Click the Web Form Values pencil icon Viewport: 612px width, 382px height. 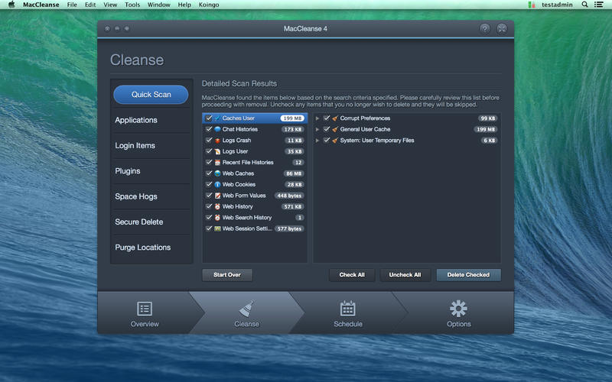tap(217, 196)
